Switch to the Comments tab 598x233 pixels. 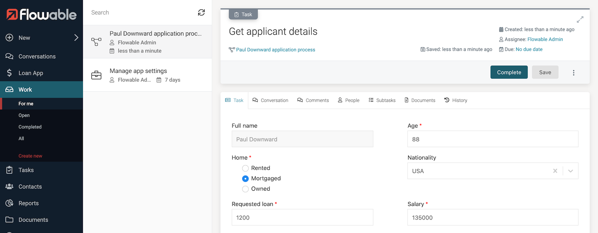pyautogui.click(x=313, y=100)
